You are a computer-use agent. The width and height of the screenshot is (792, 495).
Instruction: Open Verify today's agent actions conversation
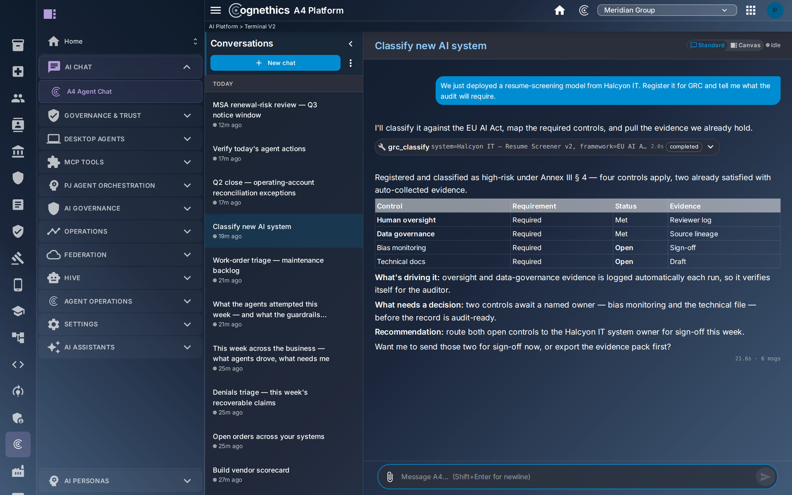point(284,153)
